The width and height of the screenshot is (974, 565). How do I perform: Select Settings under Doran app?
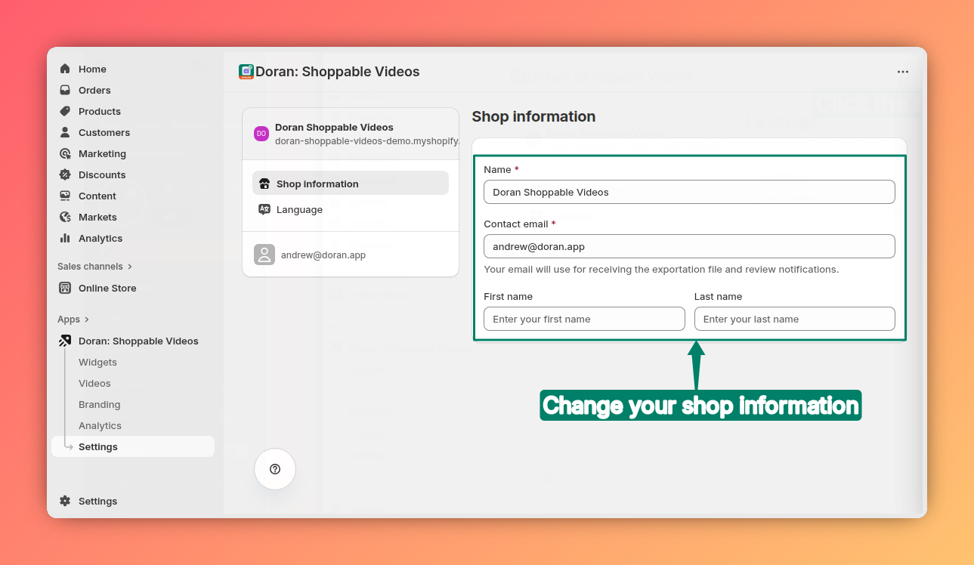point(133,446)
